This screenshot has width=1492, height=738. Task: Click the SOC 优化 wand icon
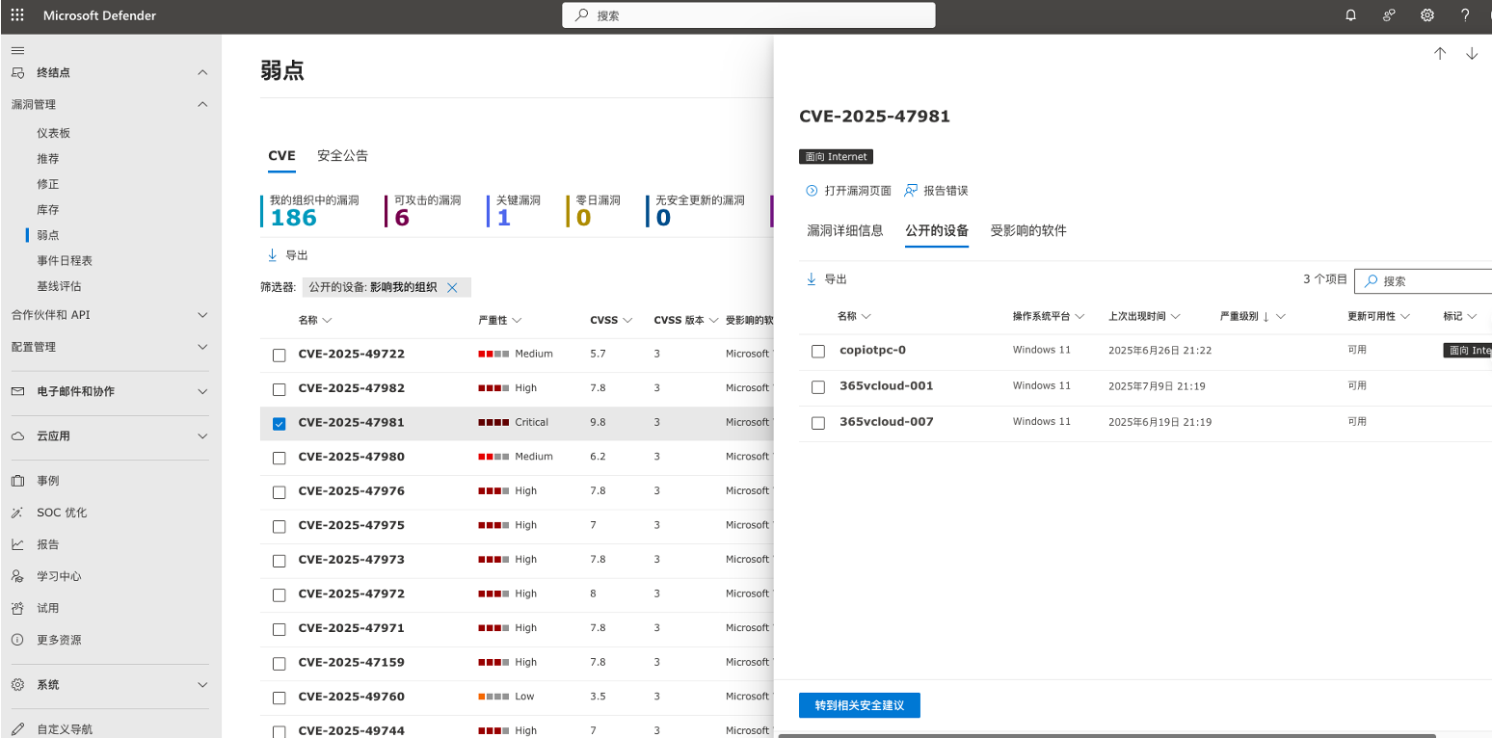coord(17,513)
